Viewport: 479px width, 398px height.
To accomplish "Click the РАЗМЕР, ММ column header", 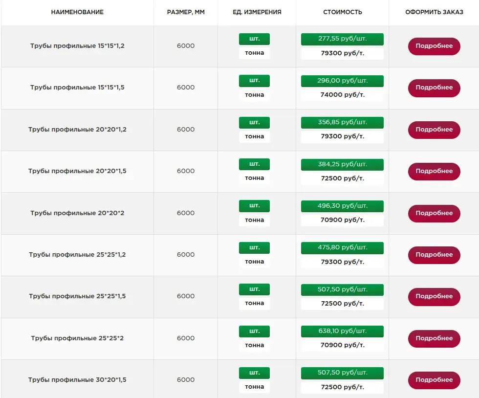I will pos(186,12).
